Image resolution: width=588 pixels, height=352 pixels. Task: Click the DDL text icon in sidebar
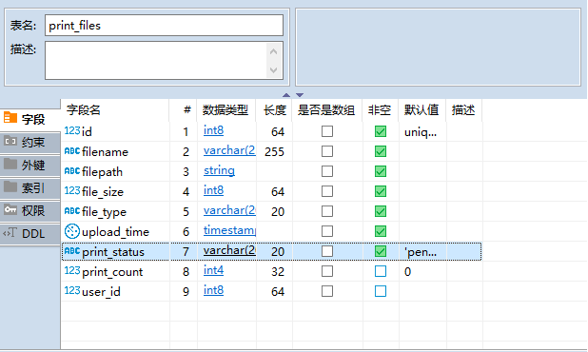10,233
